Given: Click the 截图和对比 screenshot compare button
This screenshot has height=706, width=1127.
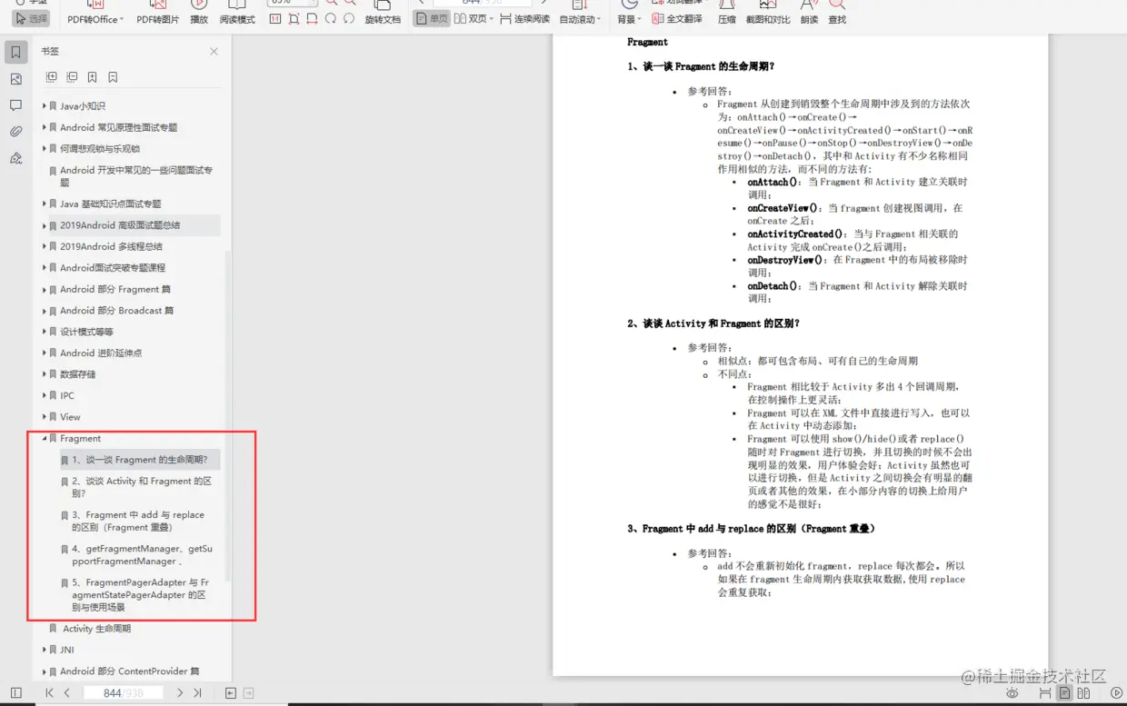Looking at the screenshot, I should pyautogui.click(x=768, y=13).
